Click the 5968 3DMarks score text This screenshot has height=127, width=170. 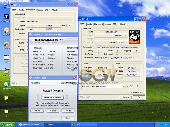point(53,91)
